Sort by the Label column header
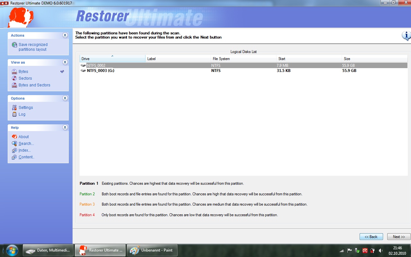The width and height of the screenshot is (411, 257). (178, 59)
